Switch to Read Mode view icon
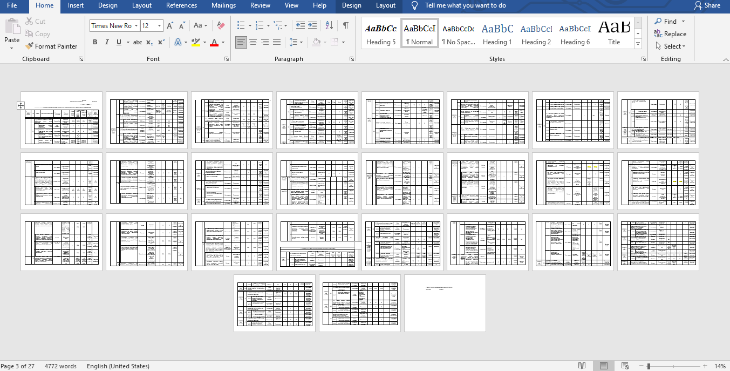This screenshot has width=730, height=371. tap(582, 366)
